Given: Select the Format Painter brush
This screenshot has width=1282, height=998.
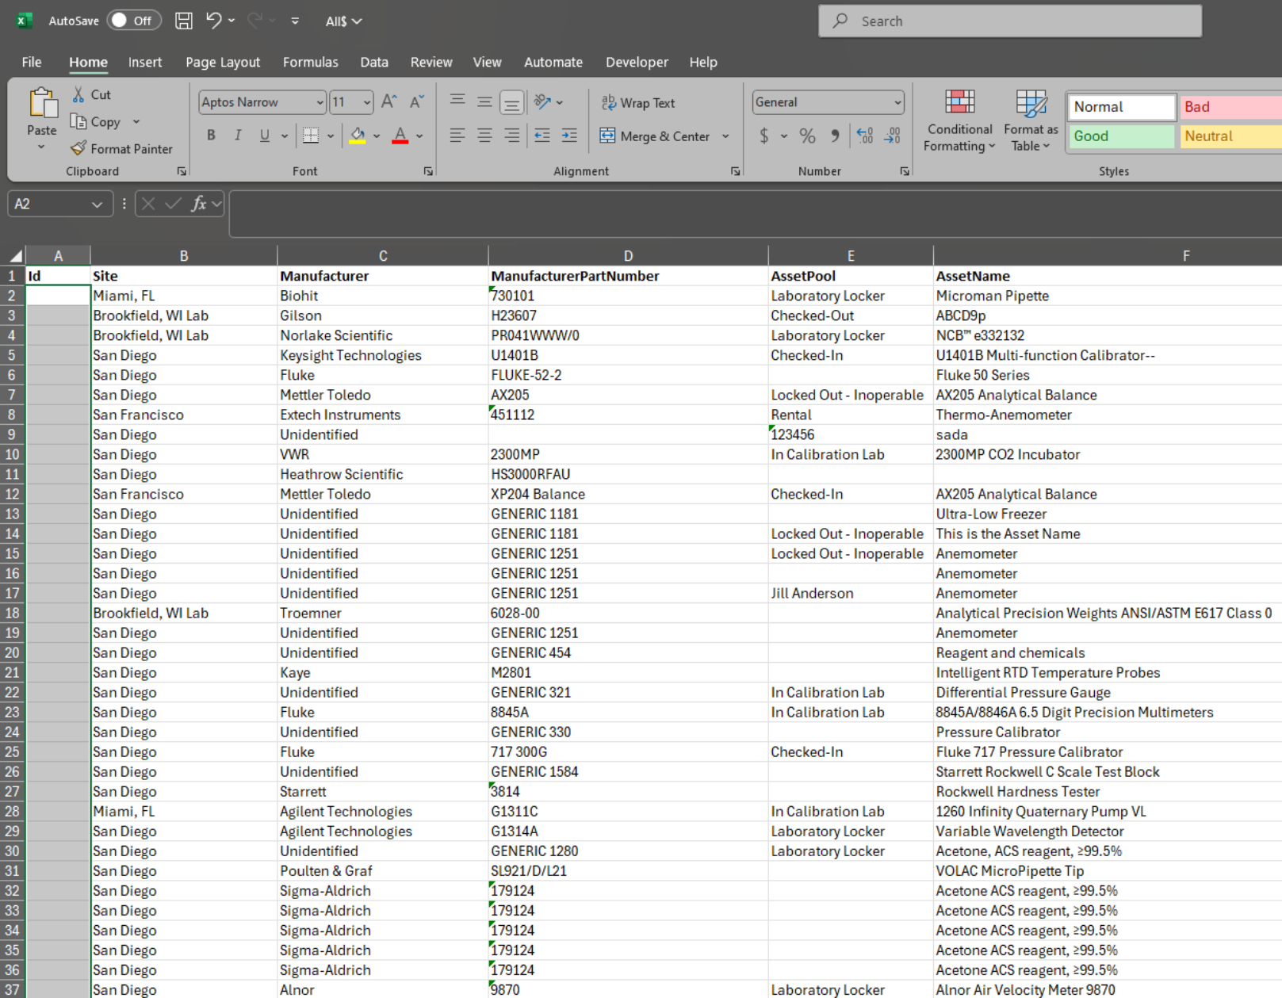Looking at the screenshot, I should (78, 148).
